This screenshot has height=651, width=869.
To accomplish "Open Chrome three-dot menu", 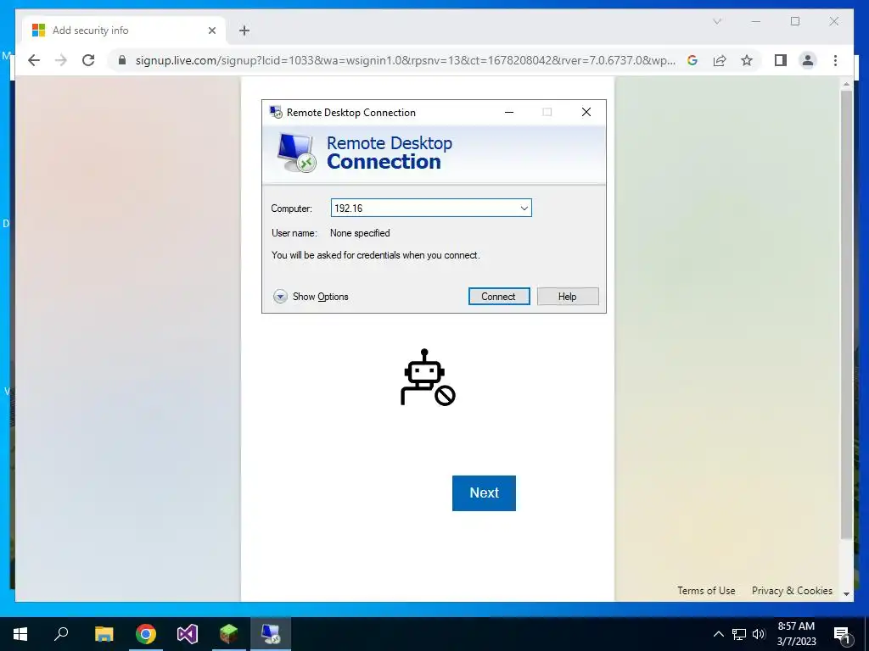I will 835,60.
